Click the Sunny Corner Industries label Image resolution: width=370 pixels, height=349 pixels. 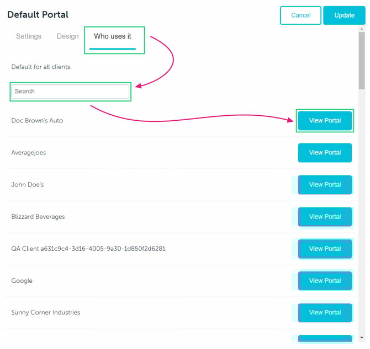pos(46,313)
